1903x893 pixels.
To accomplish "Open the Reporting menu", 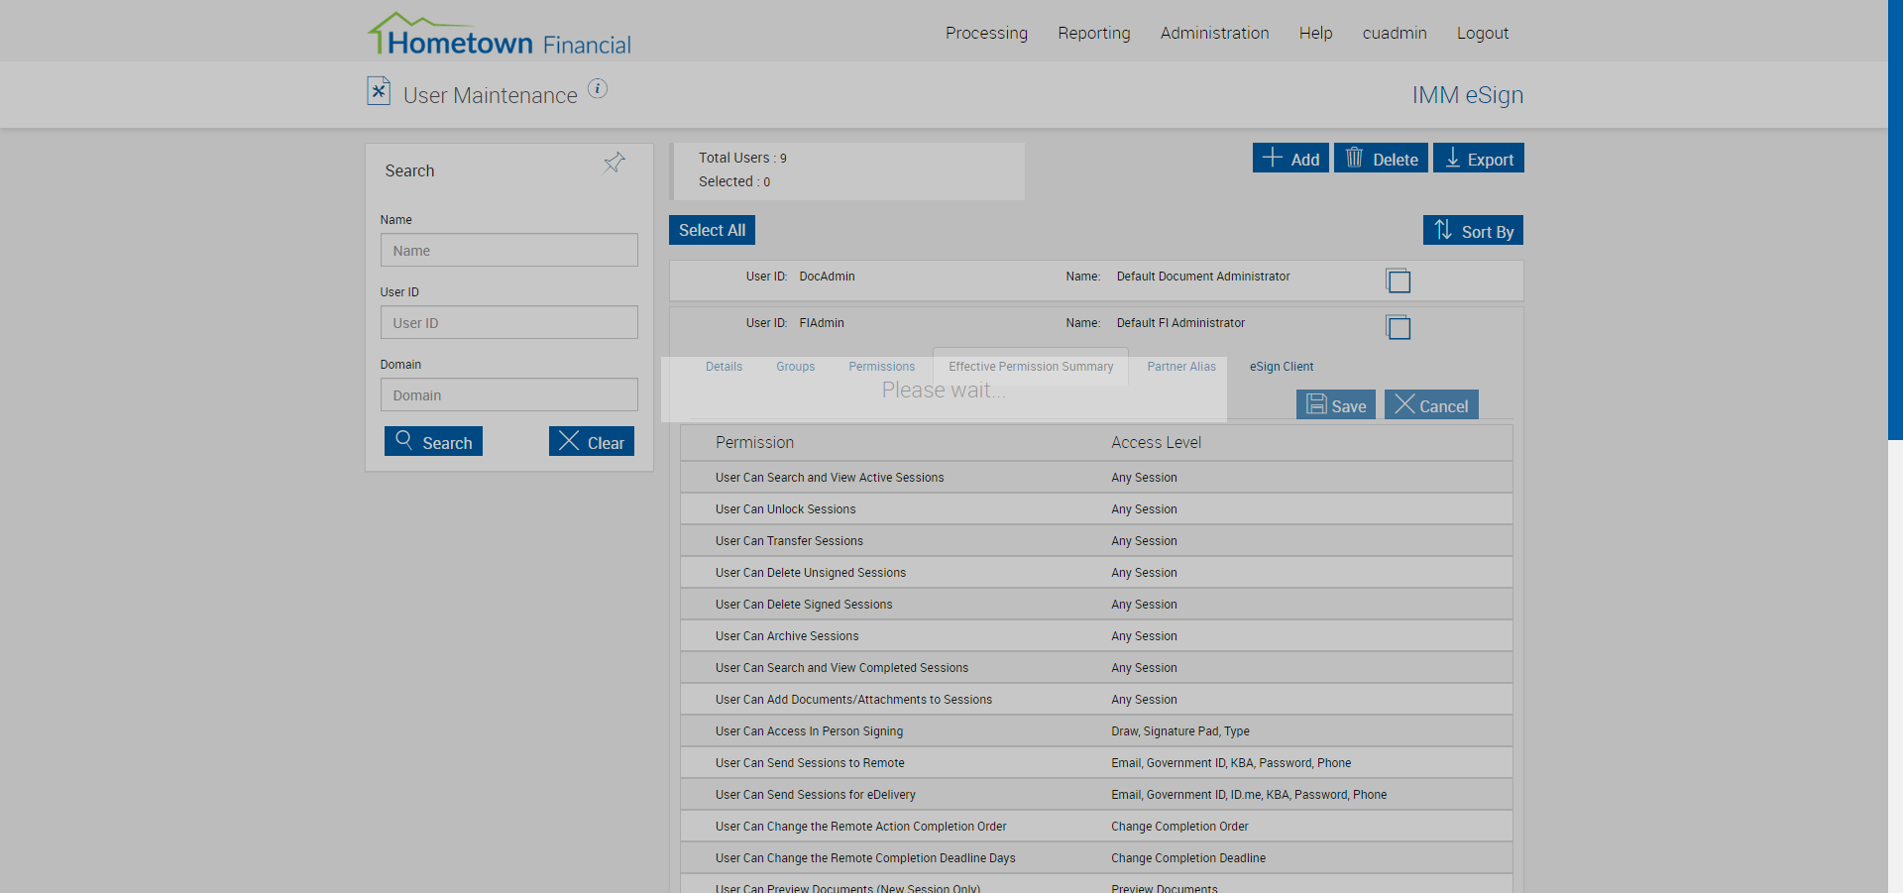I will coord(1094,33).
